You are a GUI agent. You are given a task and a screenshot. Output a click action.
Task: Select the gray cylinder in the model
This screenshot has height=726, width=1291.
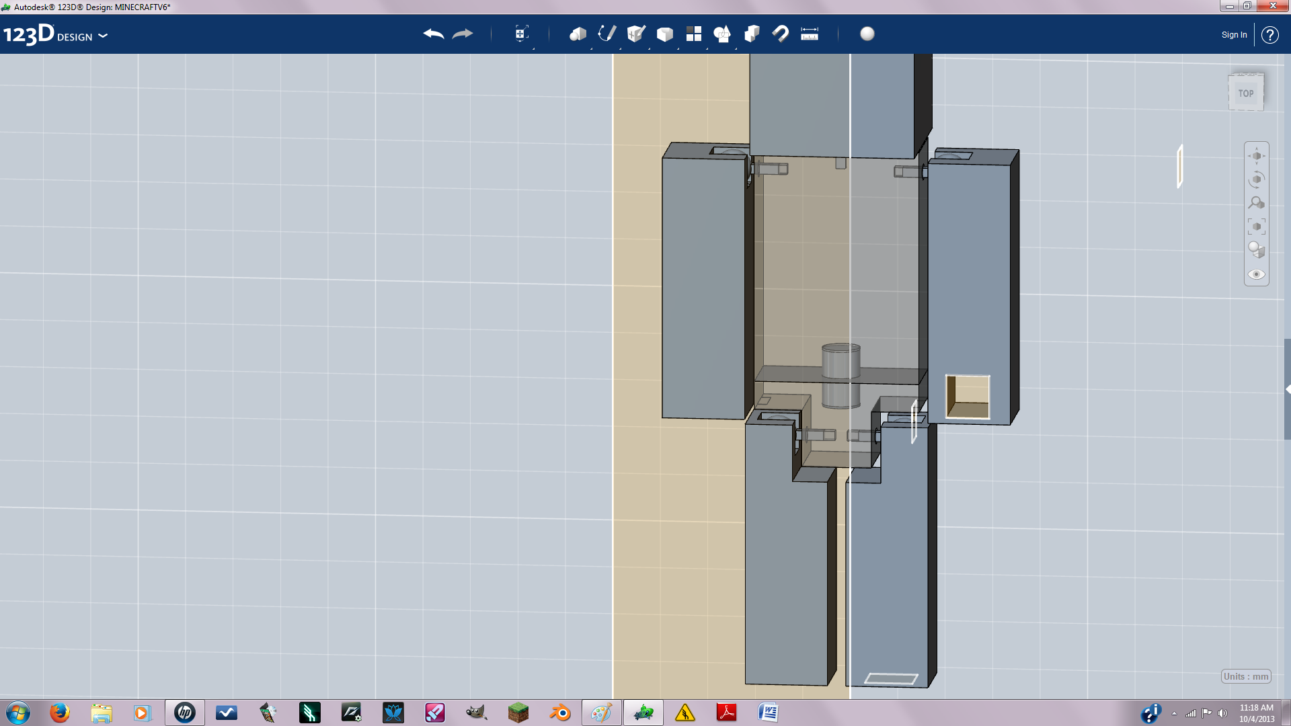[840, 376]
